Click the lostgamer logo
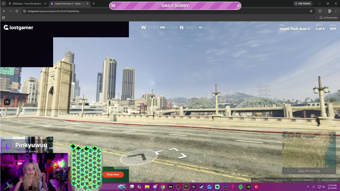This screenshot has height=191, width=340. pos(18,28)
